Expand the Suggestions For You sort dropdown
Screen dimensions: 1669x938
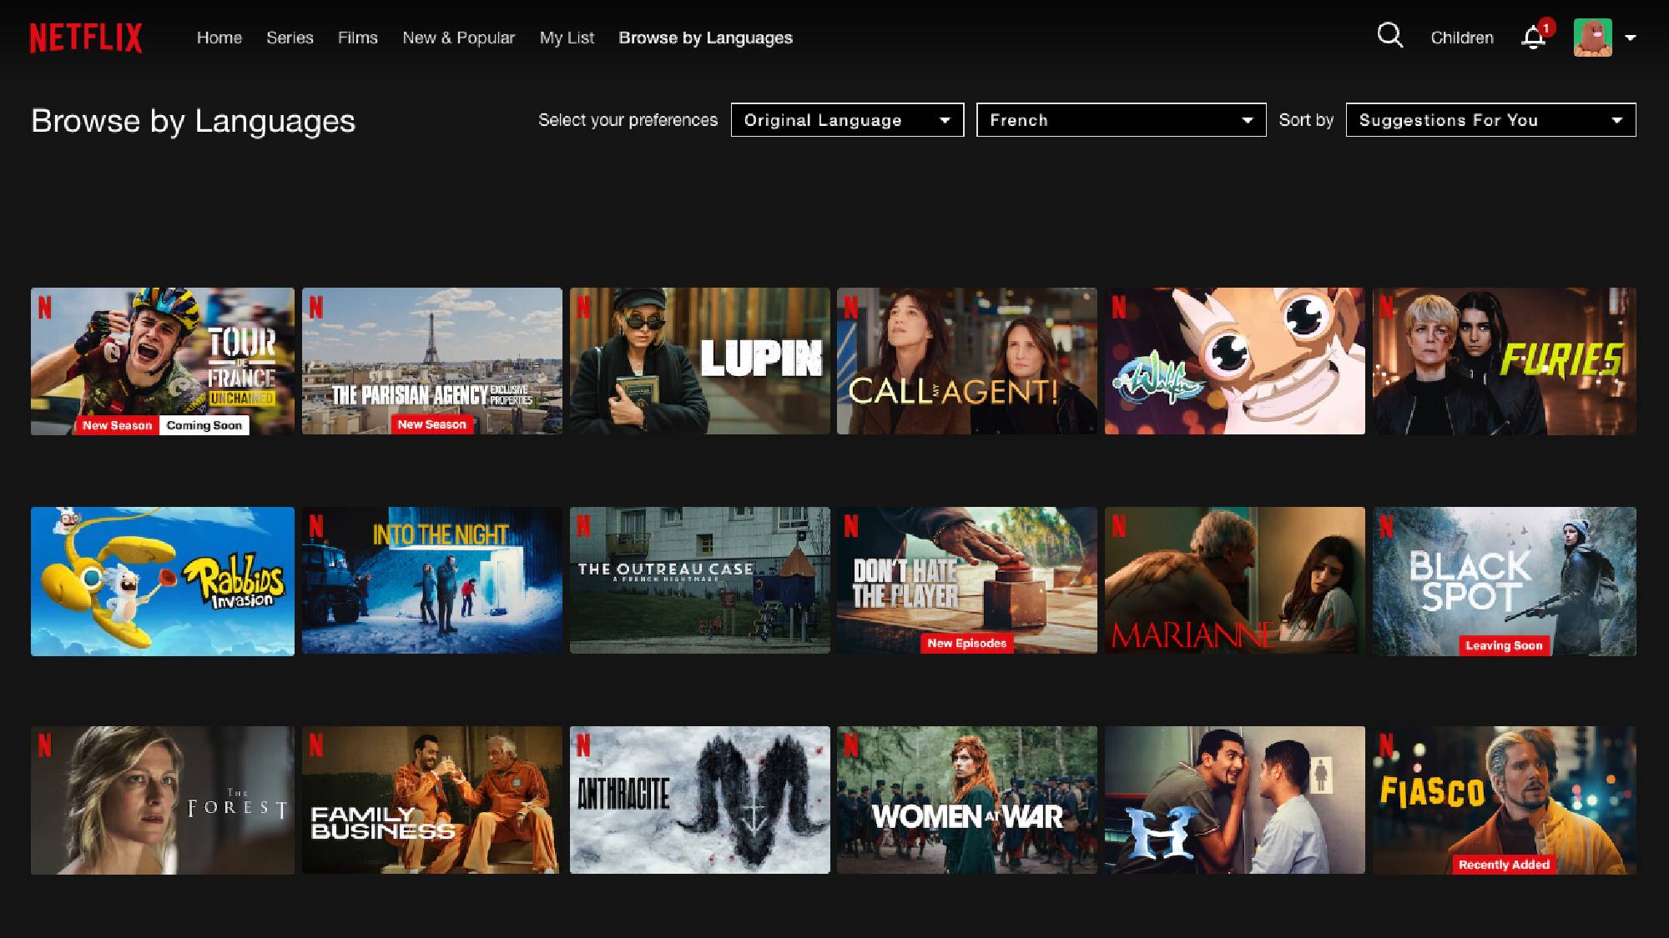click(x=1490, y=119)
